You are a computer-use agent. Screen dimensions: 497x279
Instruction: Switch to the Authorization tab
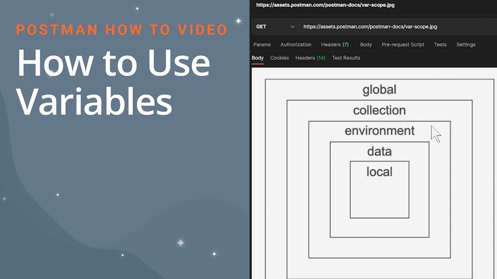(x=296, y=45)
